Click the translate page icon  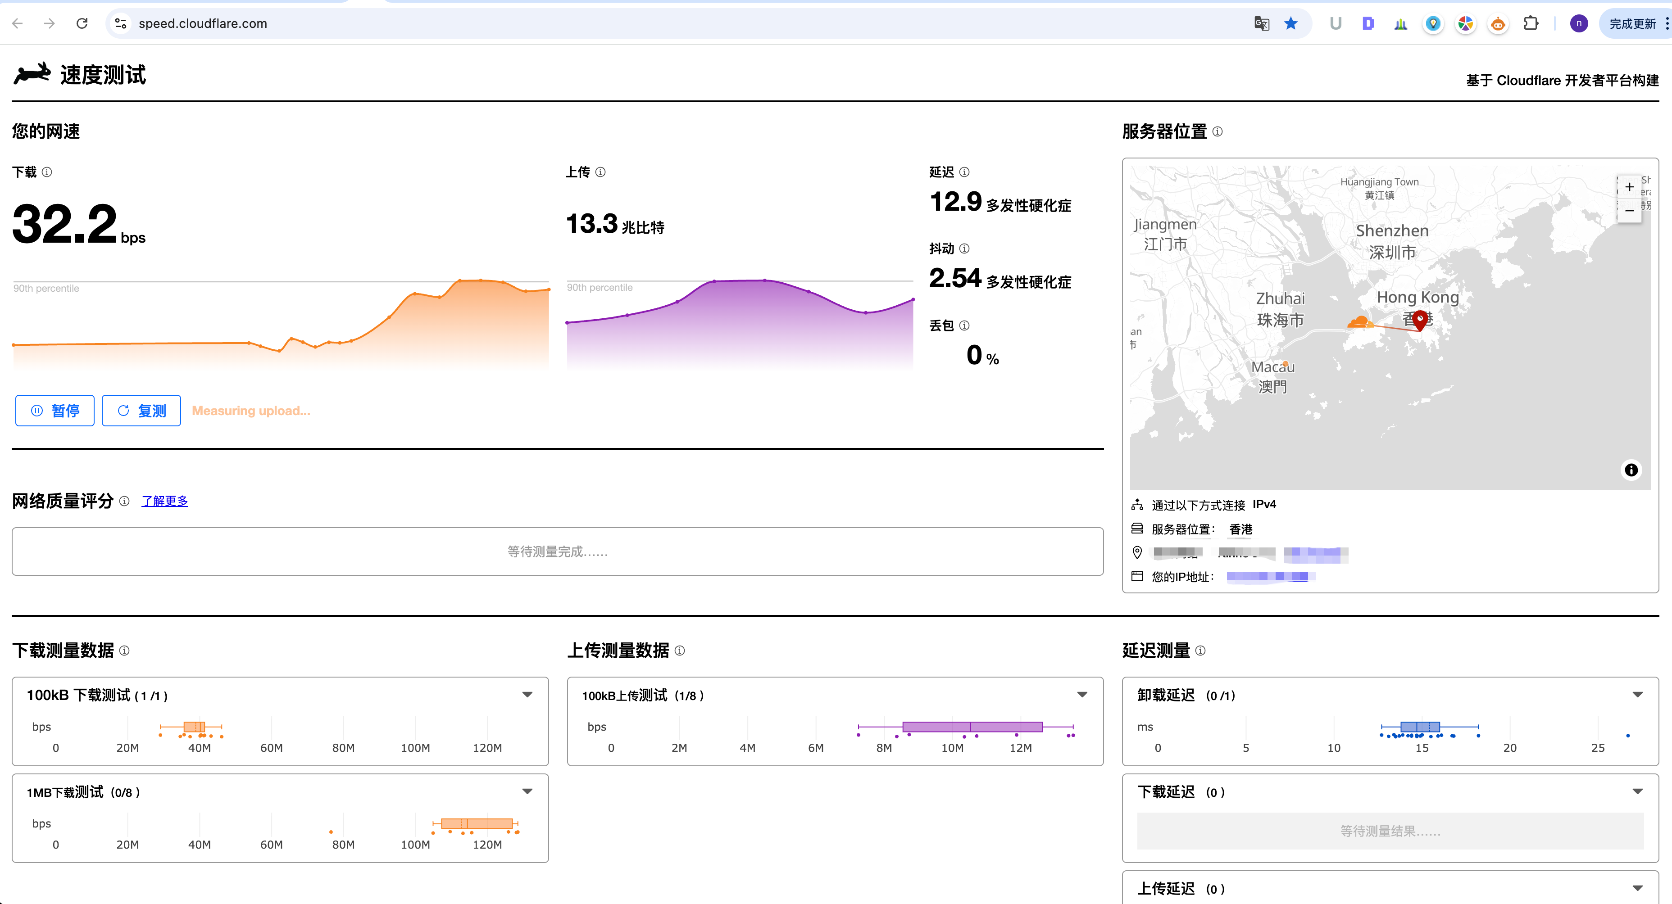(x=1261, y=24)
